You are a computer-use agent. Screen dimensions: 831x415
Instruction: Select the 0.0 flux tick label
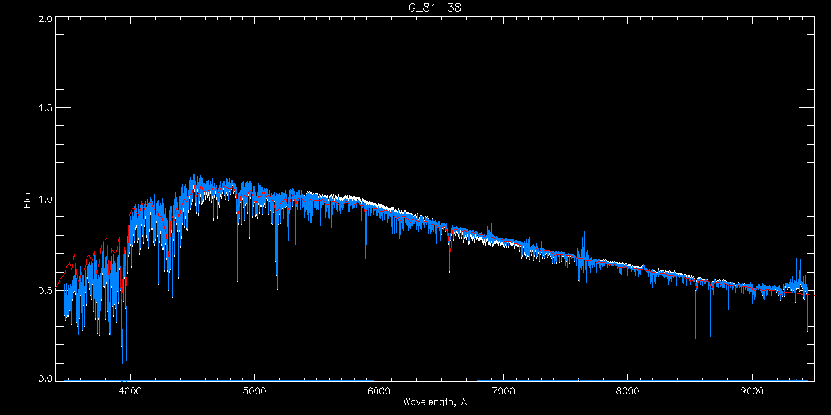46,379
